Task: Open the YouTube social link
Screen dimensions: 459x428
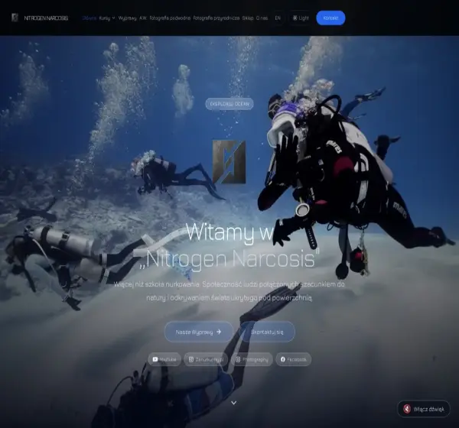Action: pyautogui.click(x=164, y=359)
